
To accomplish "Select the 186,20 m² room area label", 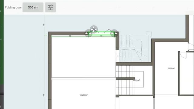I will [x=84, y=95].
